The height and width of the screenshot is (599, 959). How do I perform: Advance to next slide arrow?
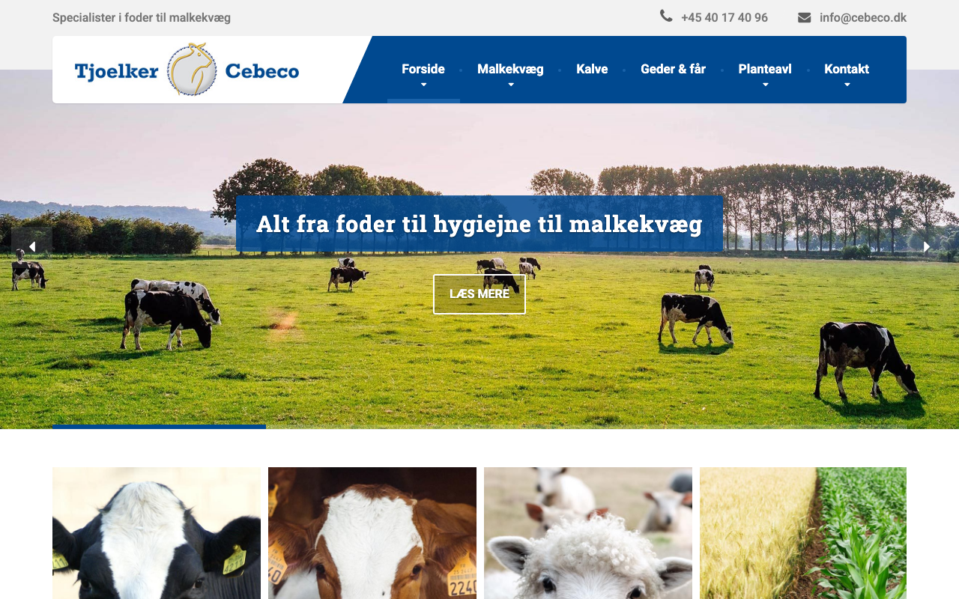(927, 246)
